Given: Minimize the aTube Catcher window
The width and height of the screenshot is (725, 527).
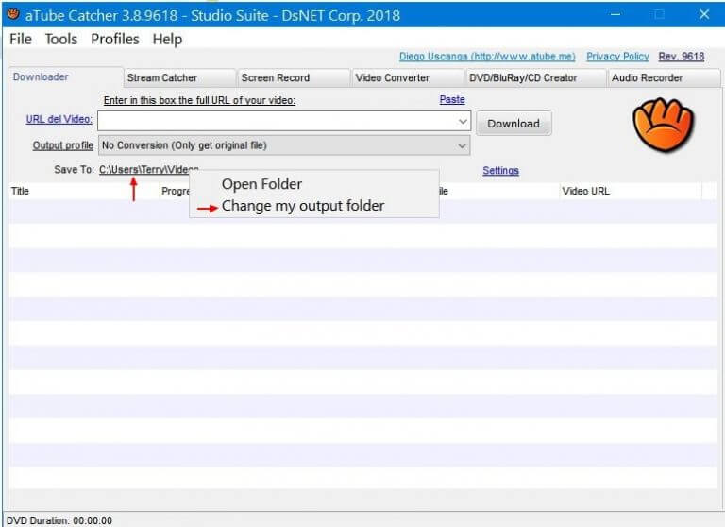Looking at the screenshot, I should (615, 14).
